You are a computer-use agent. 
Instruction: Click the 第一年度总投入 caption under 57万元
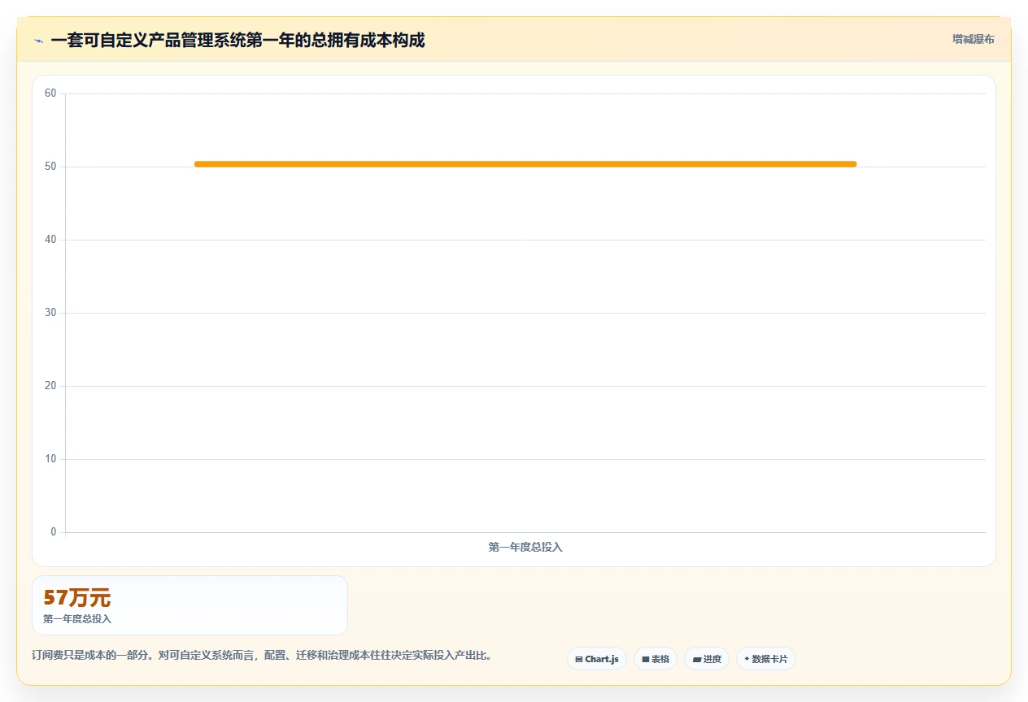pos(77,619)
